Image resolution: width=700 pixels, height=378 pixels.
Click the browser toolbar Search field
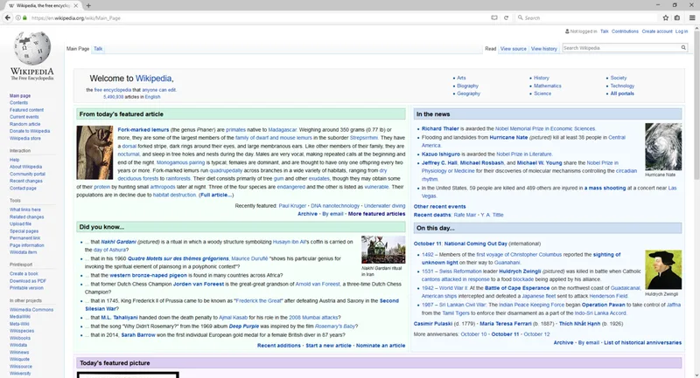click(589, 17)
